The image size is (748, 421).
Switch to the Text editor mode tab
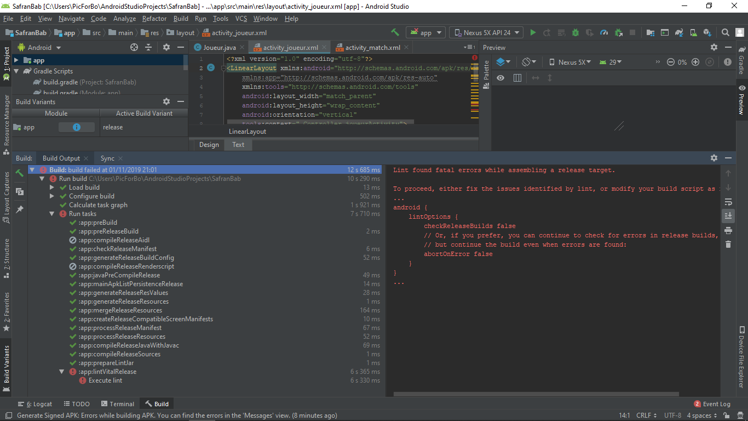click(x=238, y=145)
